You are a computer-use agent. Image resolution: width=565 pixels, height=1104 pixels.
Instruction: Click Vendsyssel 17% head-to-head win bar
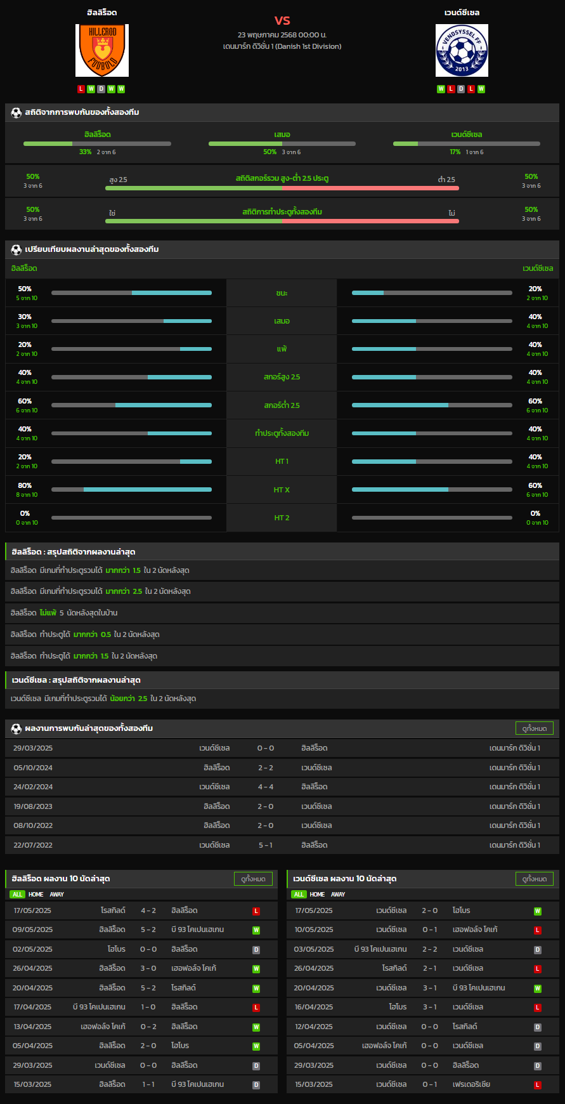point(467,144)
